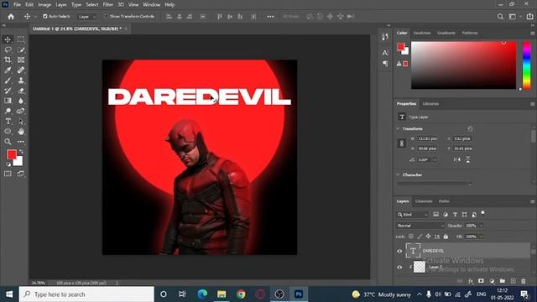This screenshot has width=537, height=302.
Task: Select the Brush tool
Action: (x=8, y=81)
